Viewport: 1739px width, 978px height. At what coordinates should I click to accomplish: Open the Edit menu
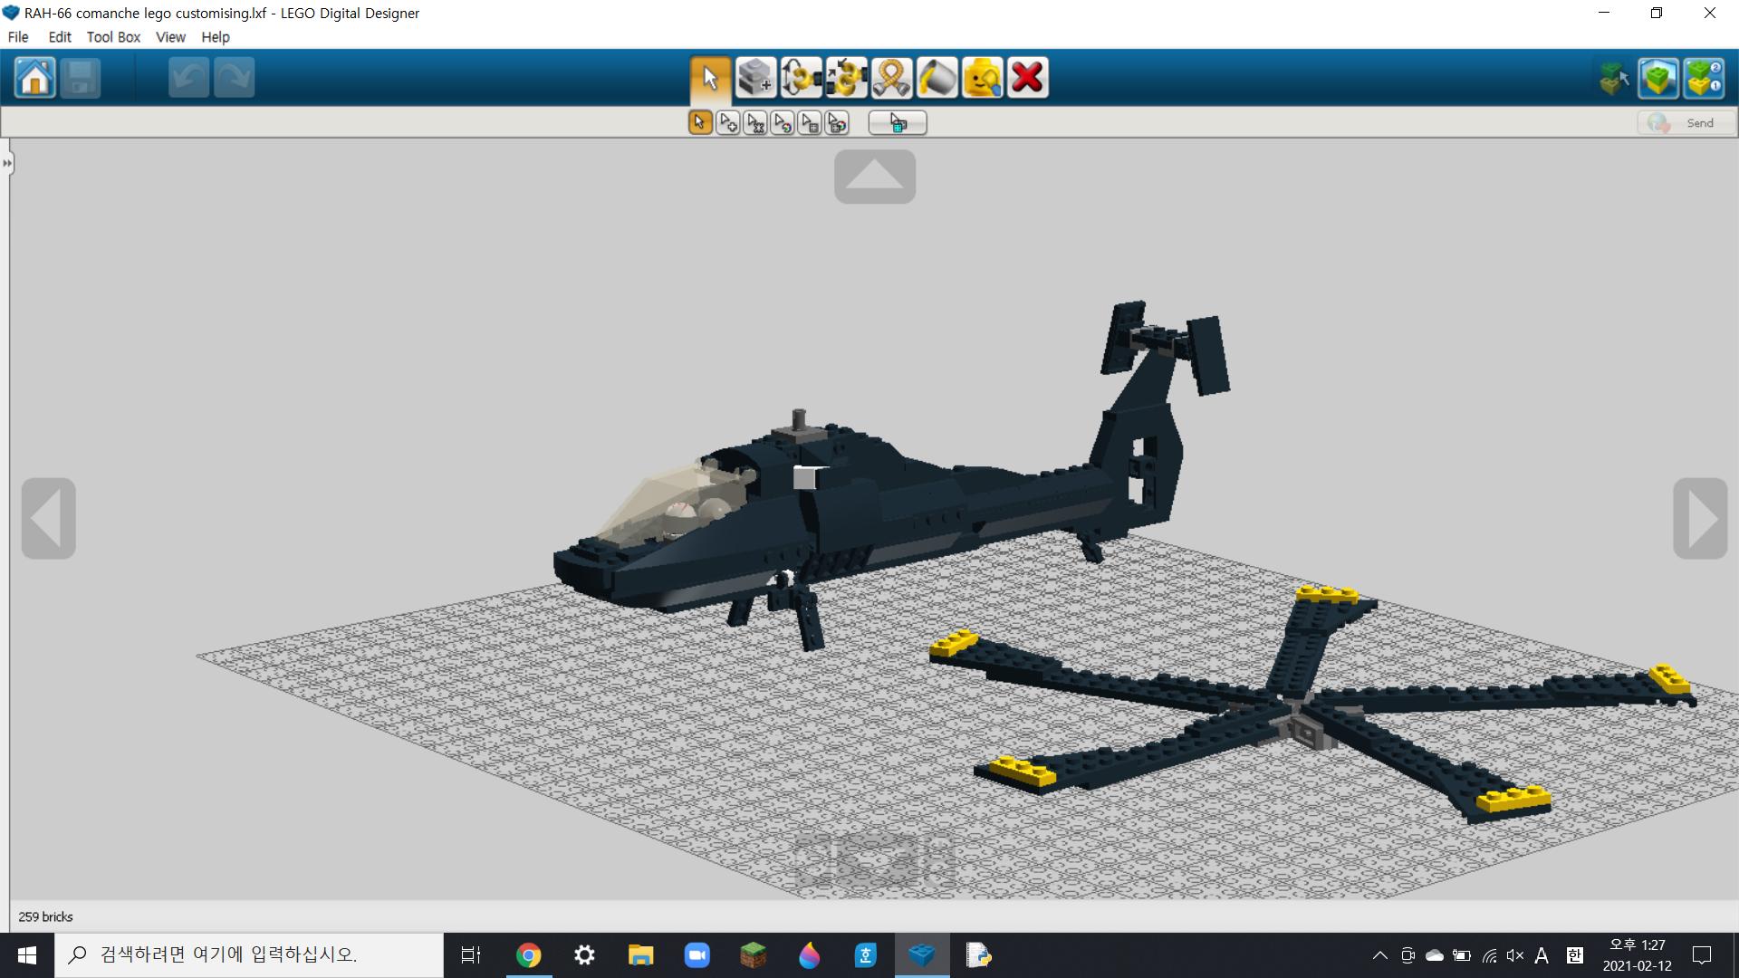point(60,37)
